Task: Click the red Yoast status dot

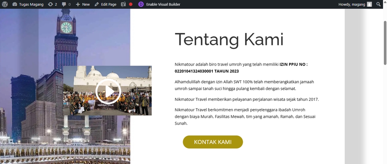Action: click(131, 4)
